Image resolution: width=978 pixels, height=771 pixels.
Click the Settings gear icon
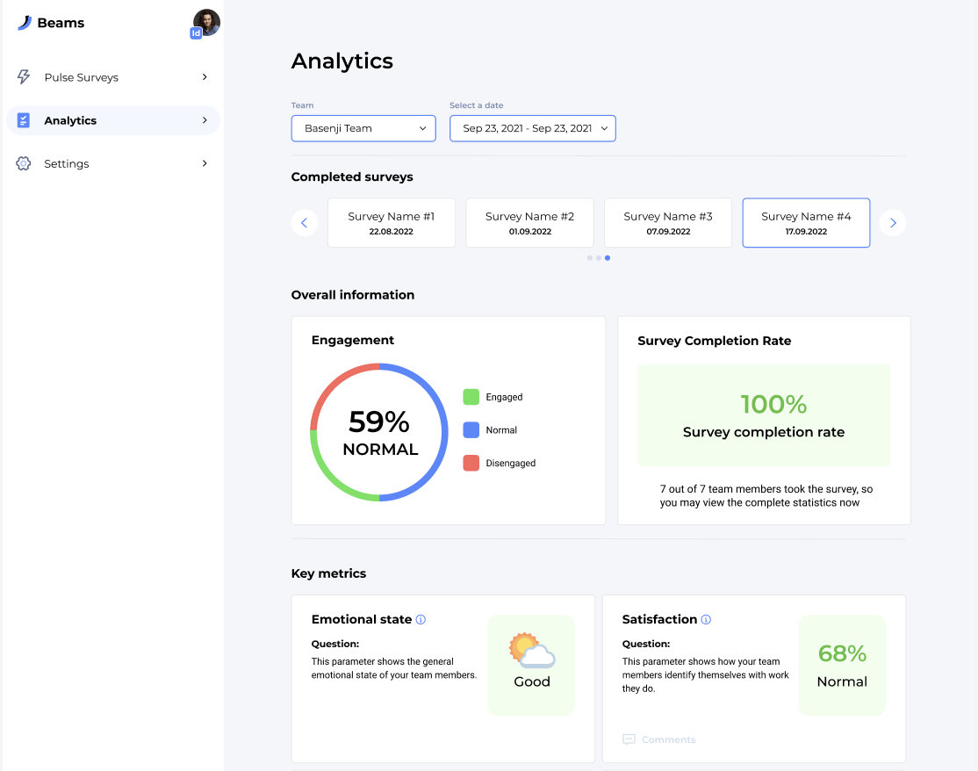(x=24, y=164)
